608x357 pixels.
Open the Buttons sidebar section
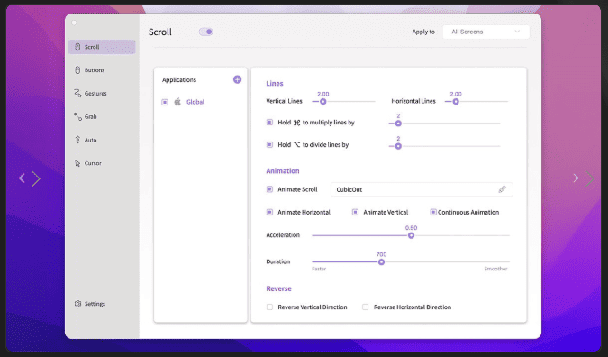point(89,70)
